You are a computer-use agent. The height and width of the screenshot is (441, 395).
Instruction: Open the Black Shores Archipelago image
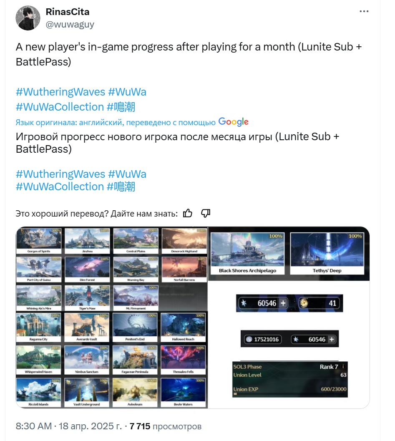[247, 253]
